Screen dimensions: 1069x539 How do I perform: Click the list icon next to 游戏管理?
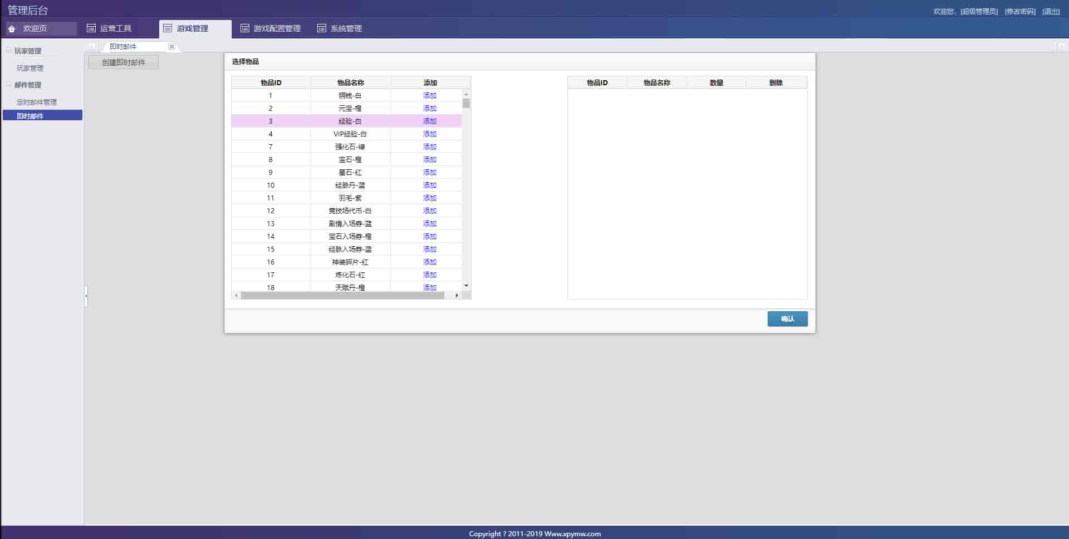click(168, 28)
